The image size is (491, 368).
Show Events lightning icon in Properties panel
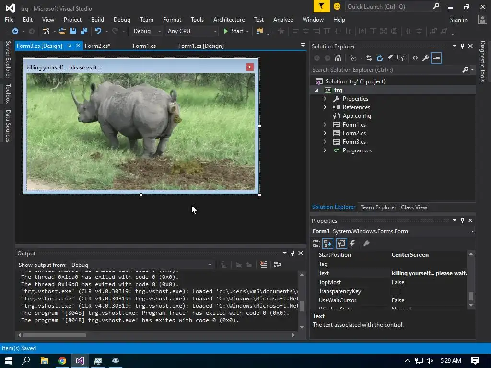coord(352,243)
